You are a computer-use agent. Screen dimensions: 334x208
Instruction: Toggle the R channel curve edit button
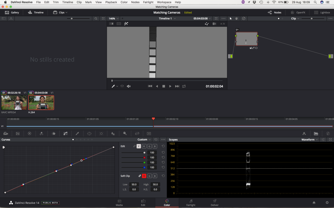(144, 146)
